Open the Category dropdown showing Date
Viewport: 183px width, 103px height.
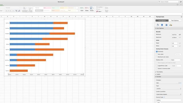[168, 83]
